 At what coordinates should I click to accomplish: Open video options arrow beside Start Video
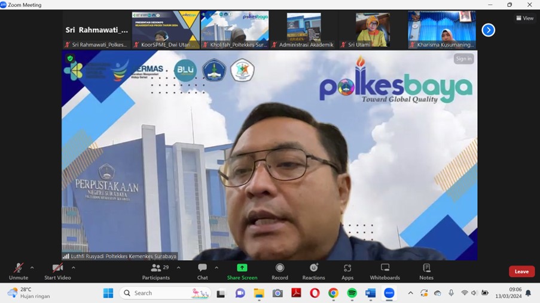[x=74, y=268]
